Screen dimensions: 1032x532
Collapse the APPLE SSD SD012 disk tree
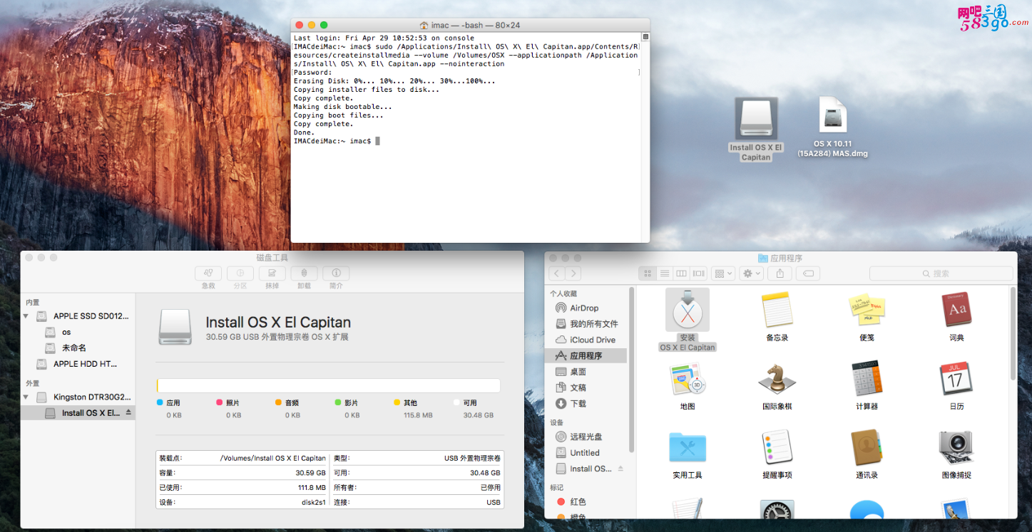tap(26, 316)
